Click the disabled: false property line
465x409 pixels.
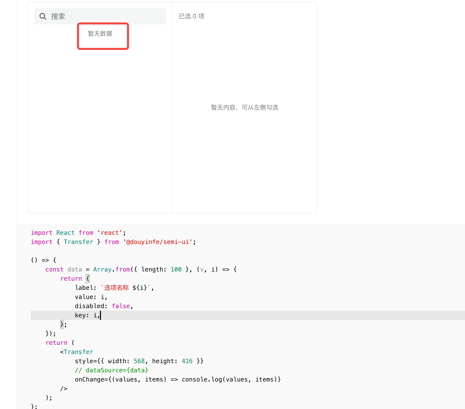coord(103,306)
